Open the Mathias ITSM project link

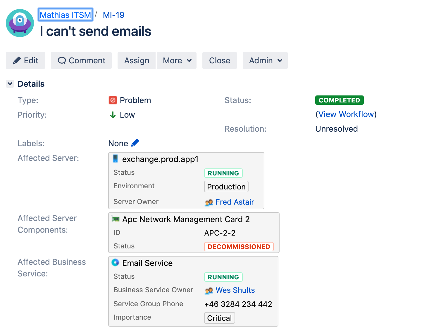click(x=66, y=15)
